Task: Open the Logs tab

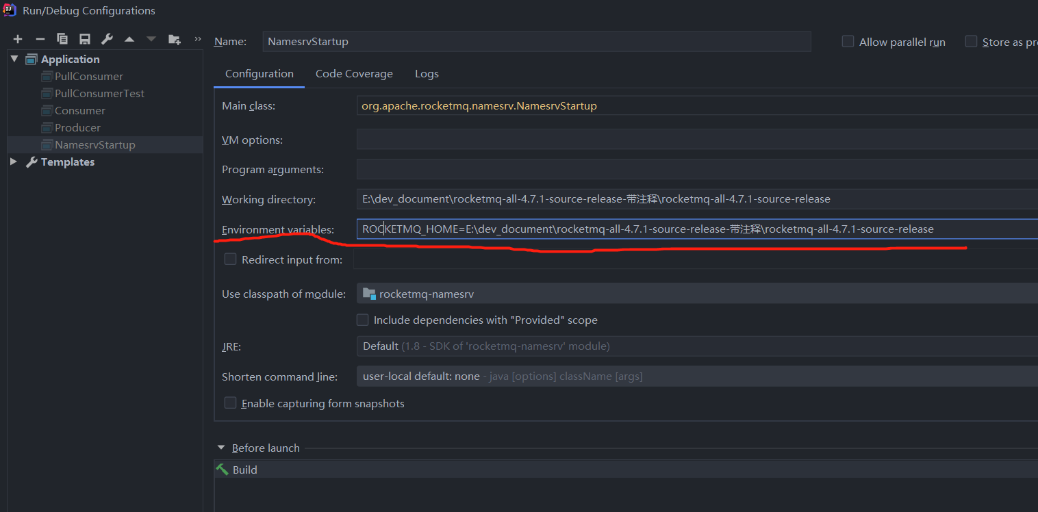Action: (x=427, y=74)
